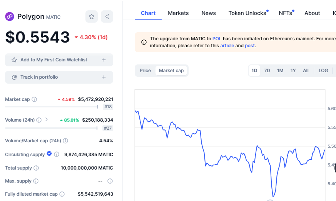
Task: Show the Volume/Market cap (24h) info icon
Action: (x=65, y=141)
